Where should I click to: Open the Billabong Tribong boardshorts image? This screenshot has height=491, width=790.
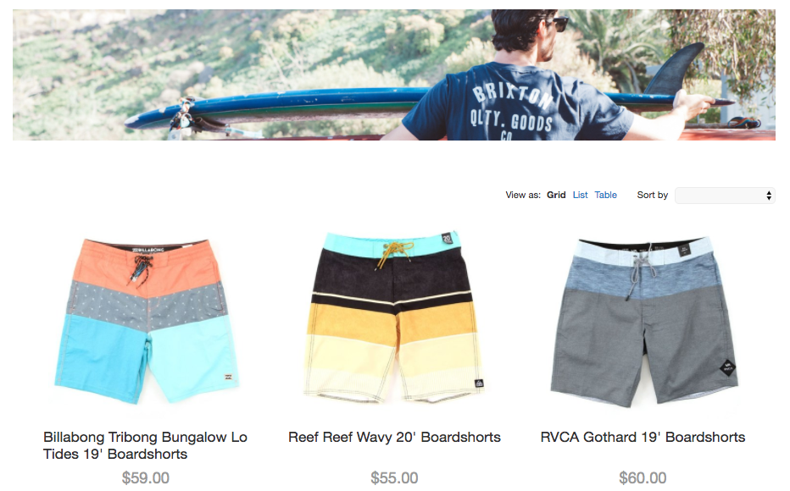coord(146,321)
